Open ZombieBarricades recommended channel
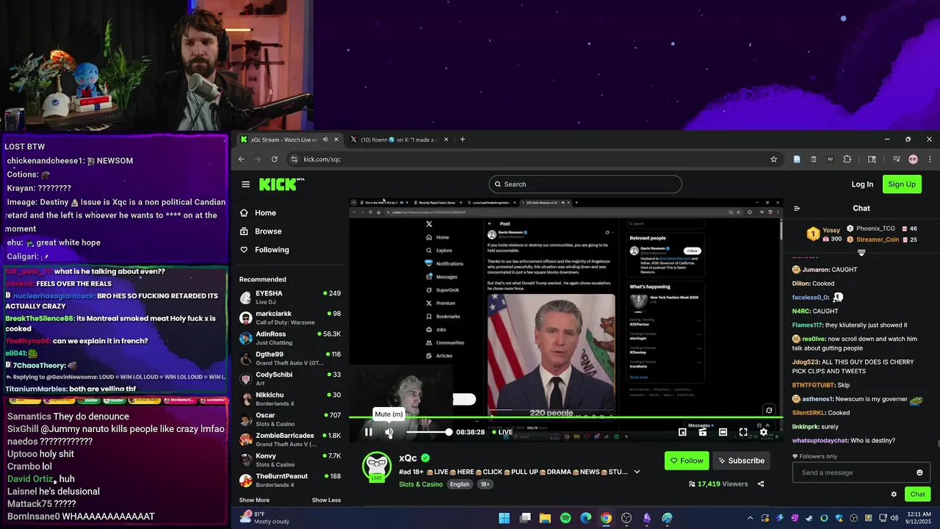The height and width of the screenshot is (529, 940). point(290,439)
